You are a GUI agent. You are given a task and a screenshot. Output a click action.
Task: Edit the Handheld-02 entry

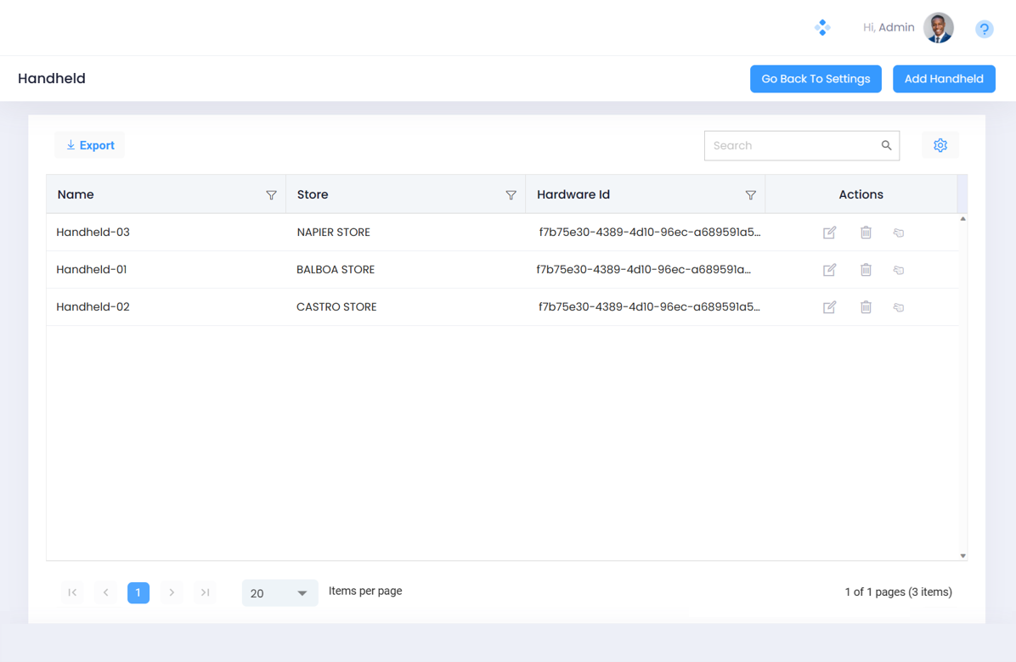click(829, 307)
